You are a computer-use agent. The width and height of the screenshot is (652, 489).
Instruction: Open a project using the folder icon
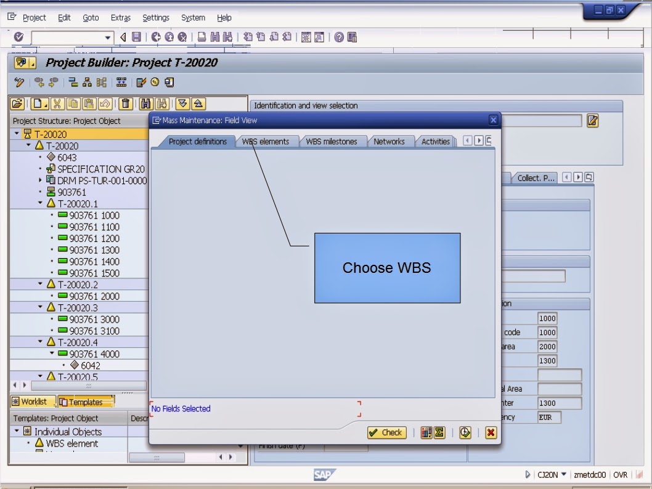click(x=17, y=103)
